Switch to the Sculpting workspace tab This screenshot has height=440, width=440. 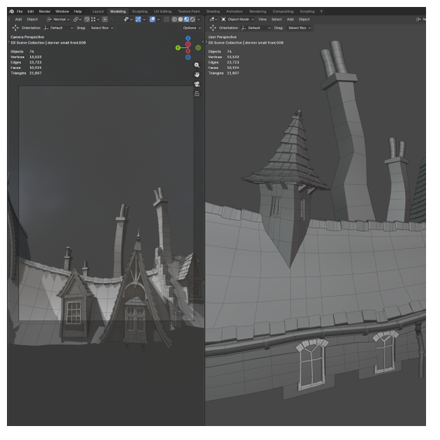[x=140, y=11]
